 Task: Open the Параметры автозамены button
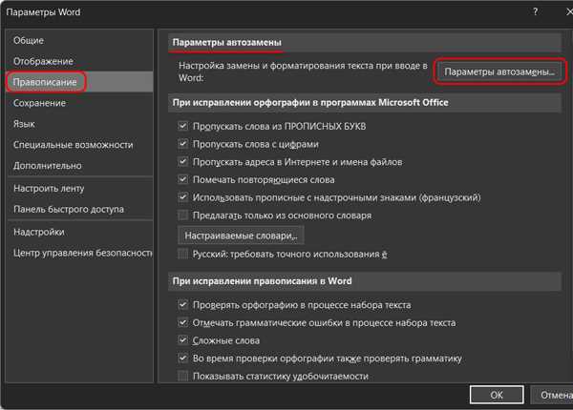click(x=499, y=72)
